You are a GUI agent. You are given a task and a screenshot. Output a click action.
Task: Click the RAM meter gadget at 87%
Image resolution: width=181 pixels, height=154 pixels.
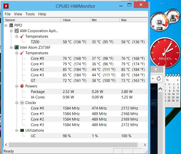(x=173, y=16)
